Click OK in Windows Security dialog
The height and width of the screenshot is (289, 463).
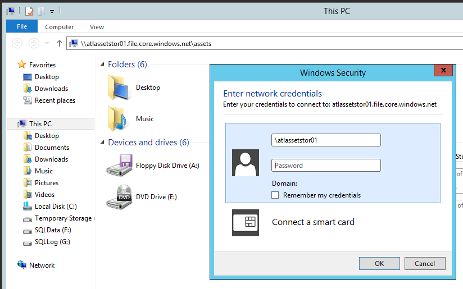379,263
